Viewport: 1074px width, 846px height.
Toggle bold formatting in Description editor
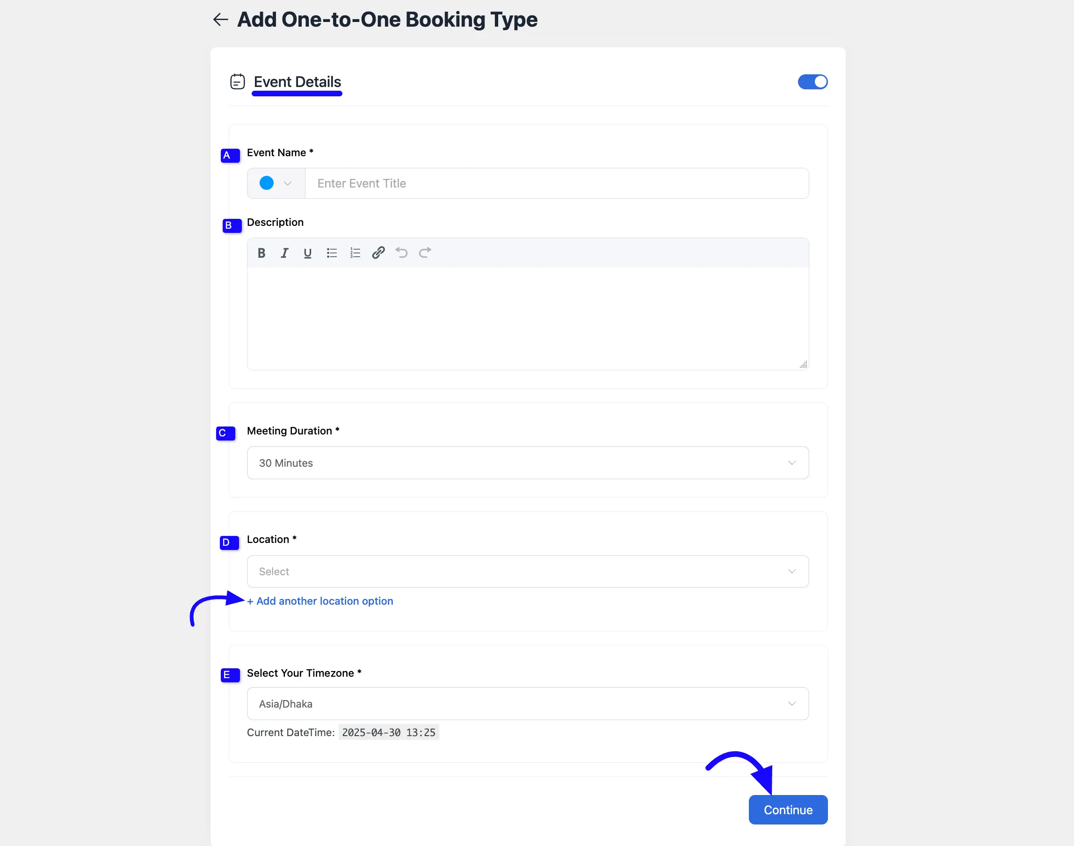261,253
